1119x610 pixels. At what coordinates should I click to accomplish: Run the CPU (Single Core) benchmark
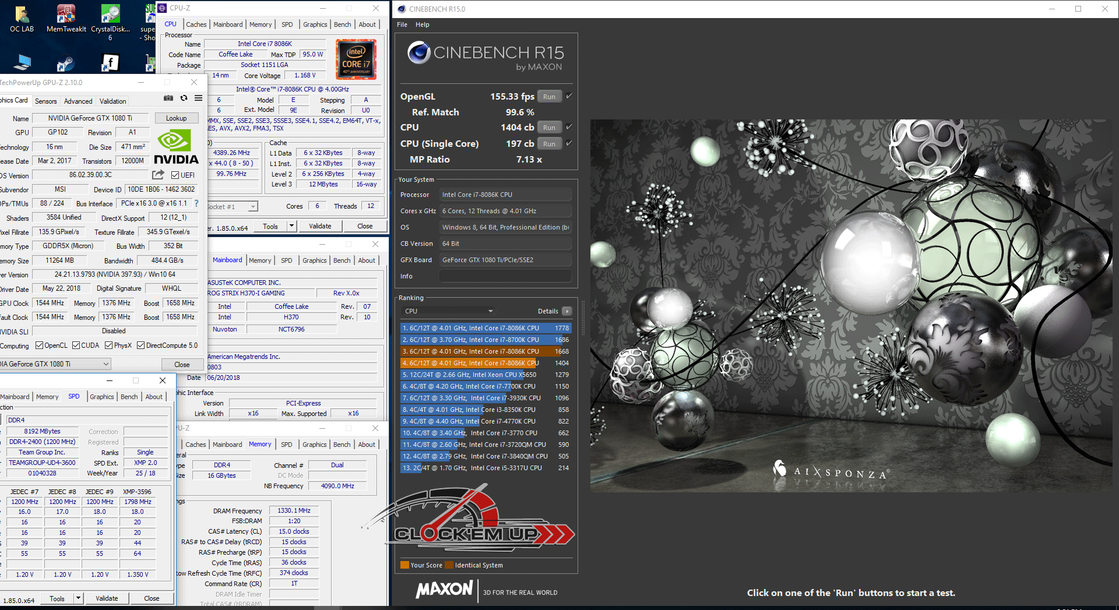click(x=549, y=144)
